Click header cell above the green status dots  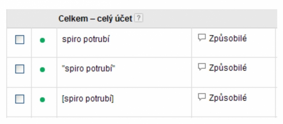[44, 18]
